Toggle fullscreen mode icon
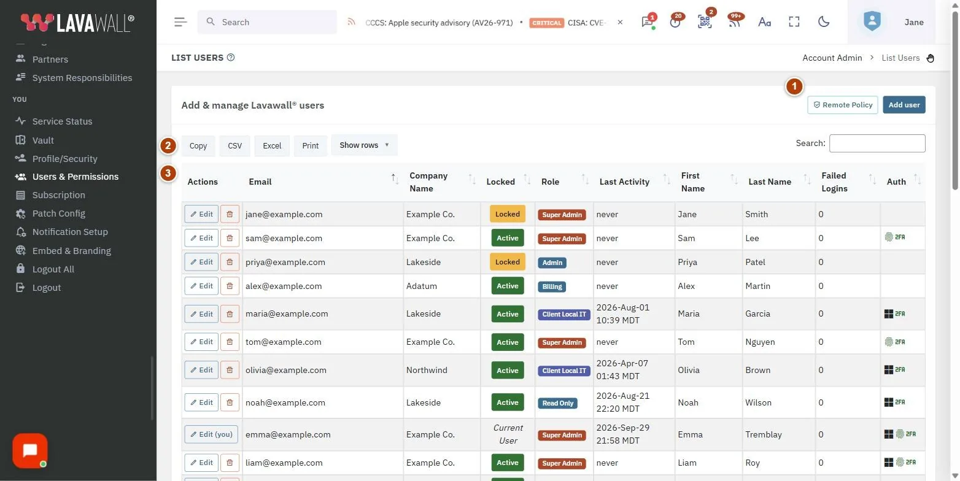The height and width of the screenshot is (481, 960). pyautogui.click(x=794, y=22)
